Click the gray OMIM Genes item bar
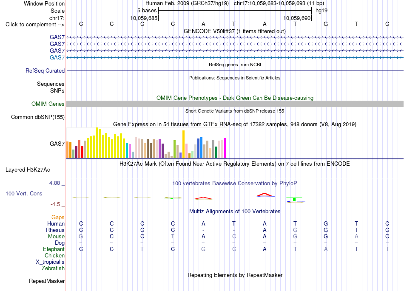Image resolution: width=404 pixels, height=291 pixels. [235, 104]
